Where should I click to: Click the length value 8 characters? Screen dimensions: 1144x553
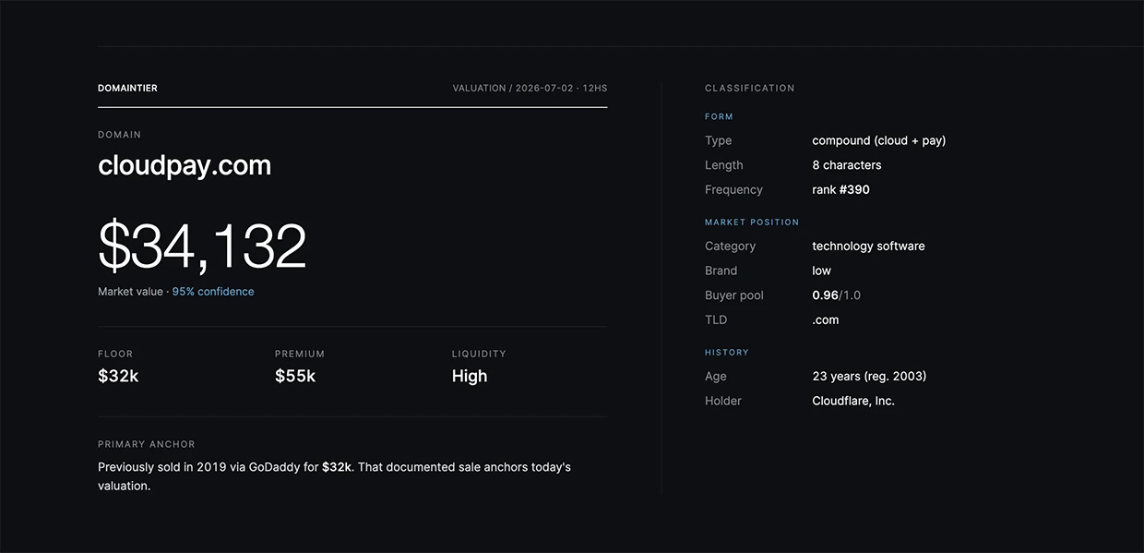(x=846, y=165)
